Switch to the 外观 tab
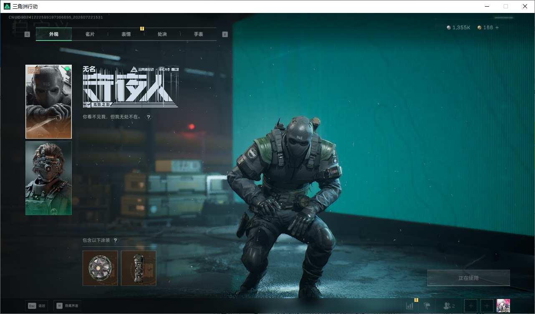Screen dimensions: 535x314 tap(54, 34)
